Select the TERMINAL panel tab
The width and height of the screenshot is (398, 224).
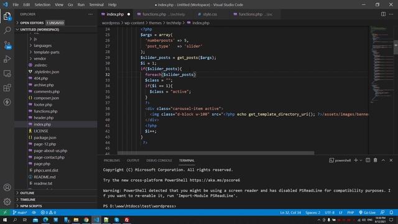pyautogui.click(x=187, y=161)
